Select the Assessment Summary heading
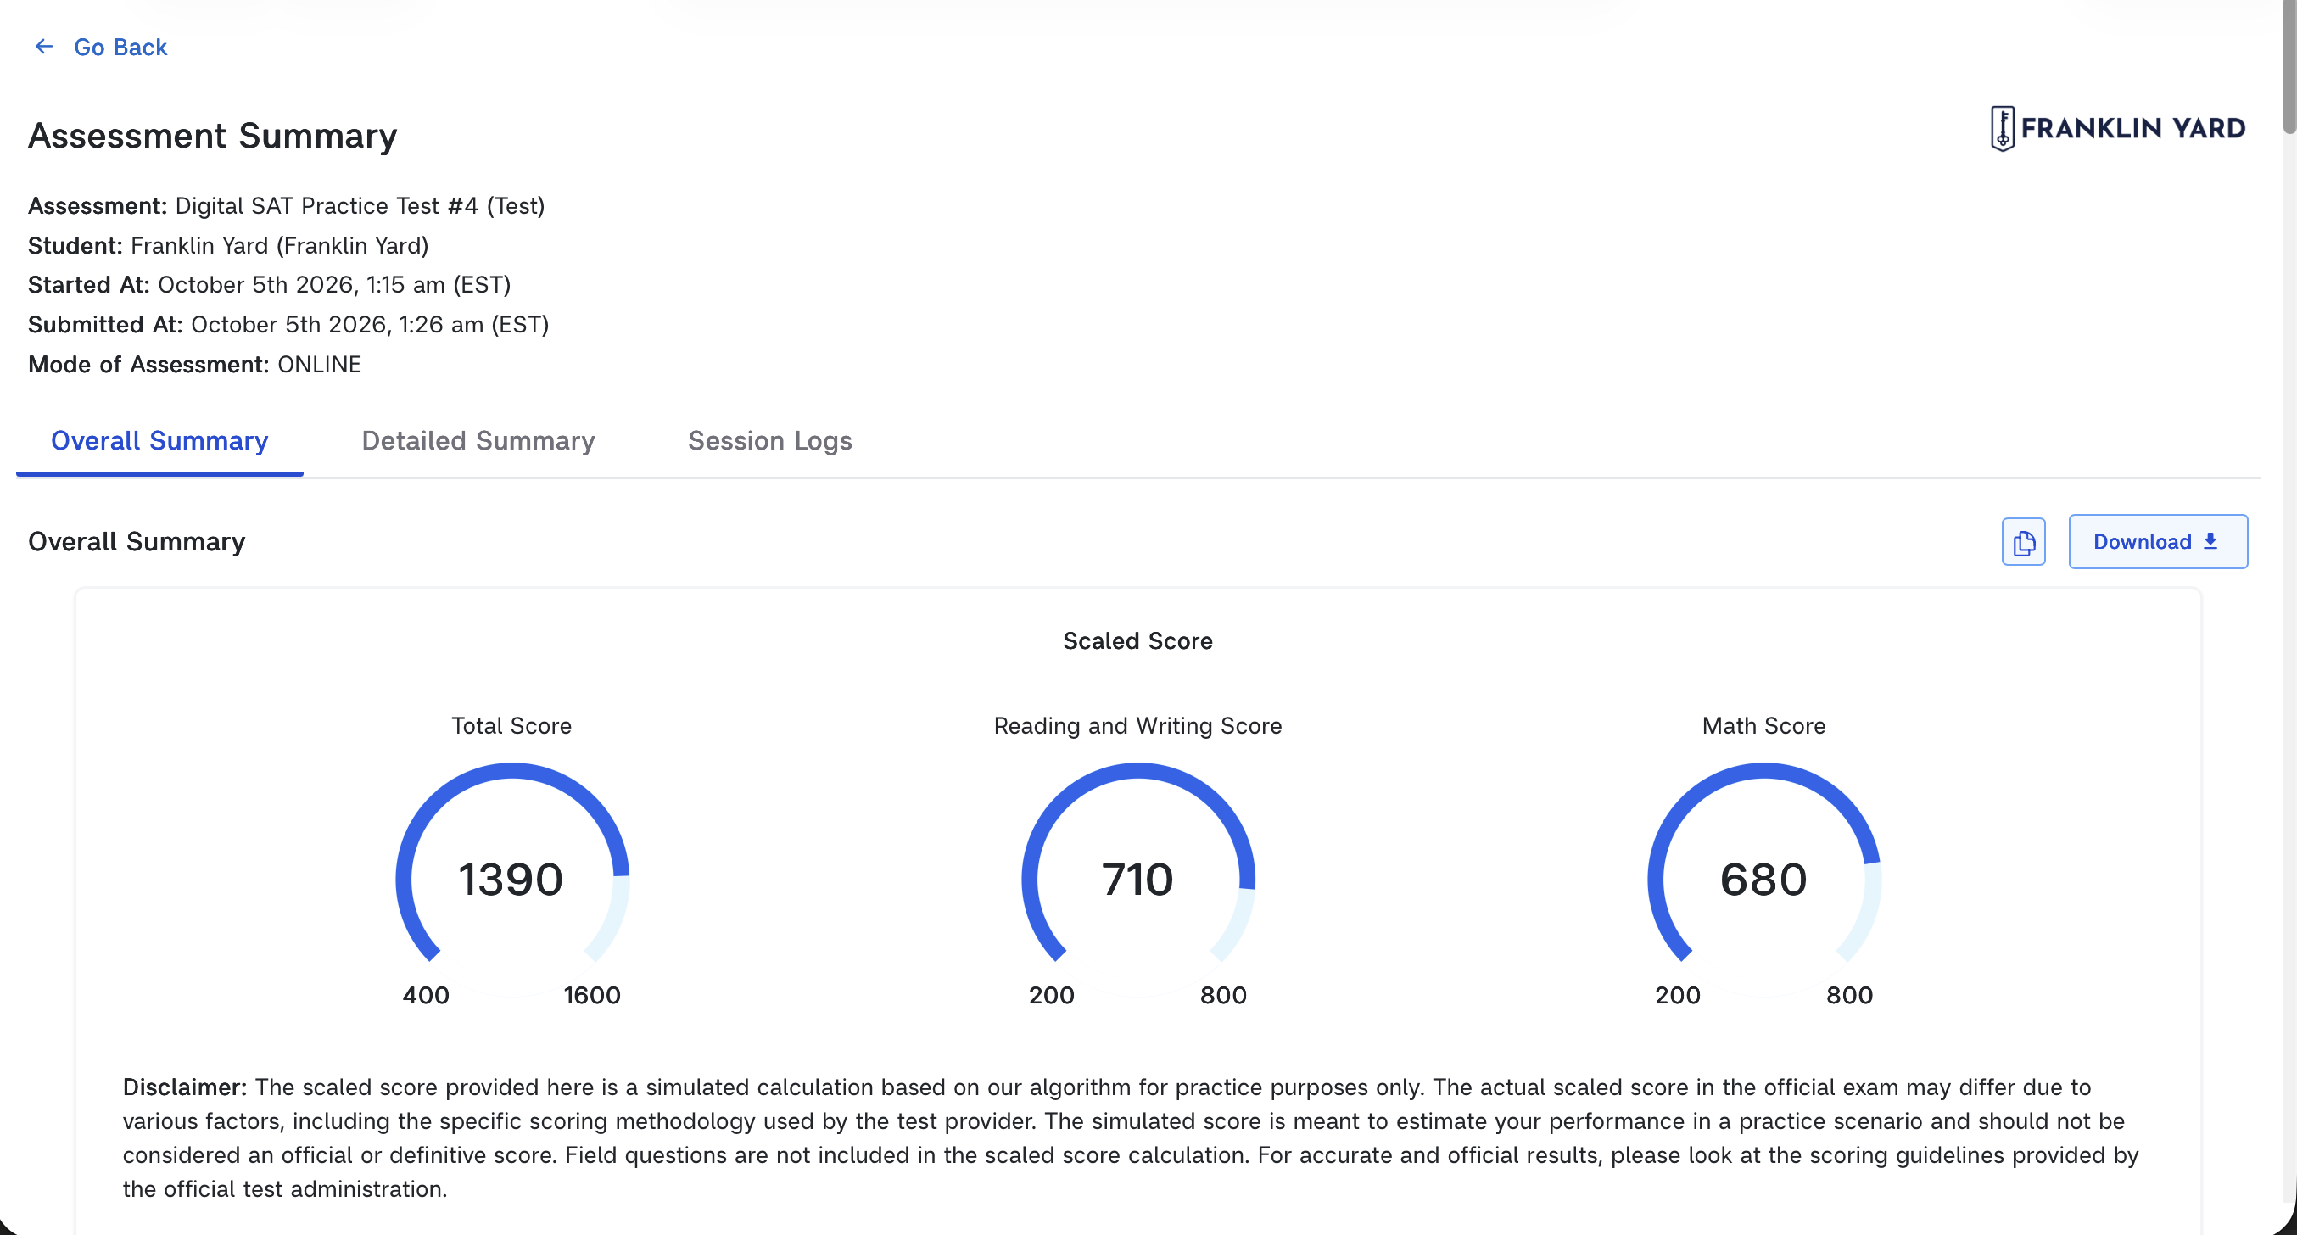The height and width of the screenshot is (1235, 2297). coord(212,136)
